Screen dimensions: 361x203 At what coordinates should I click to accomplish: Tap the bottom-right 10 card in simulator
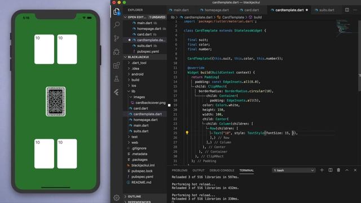point(67,154)
